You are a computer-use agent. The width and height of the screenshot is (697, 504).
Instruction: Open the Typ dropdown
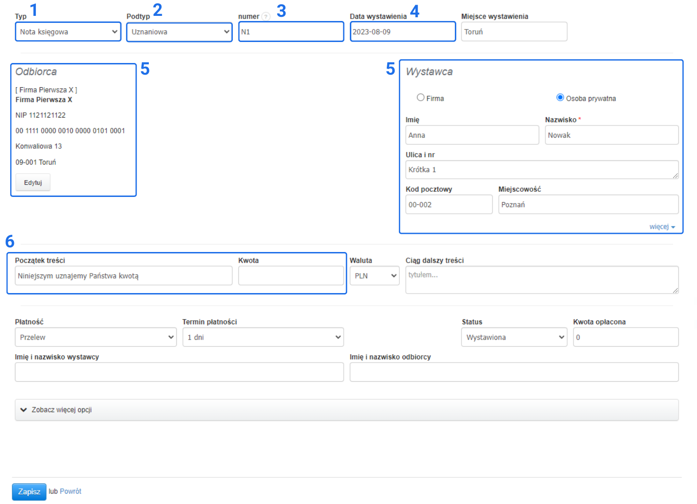point(68,32)
